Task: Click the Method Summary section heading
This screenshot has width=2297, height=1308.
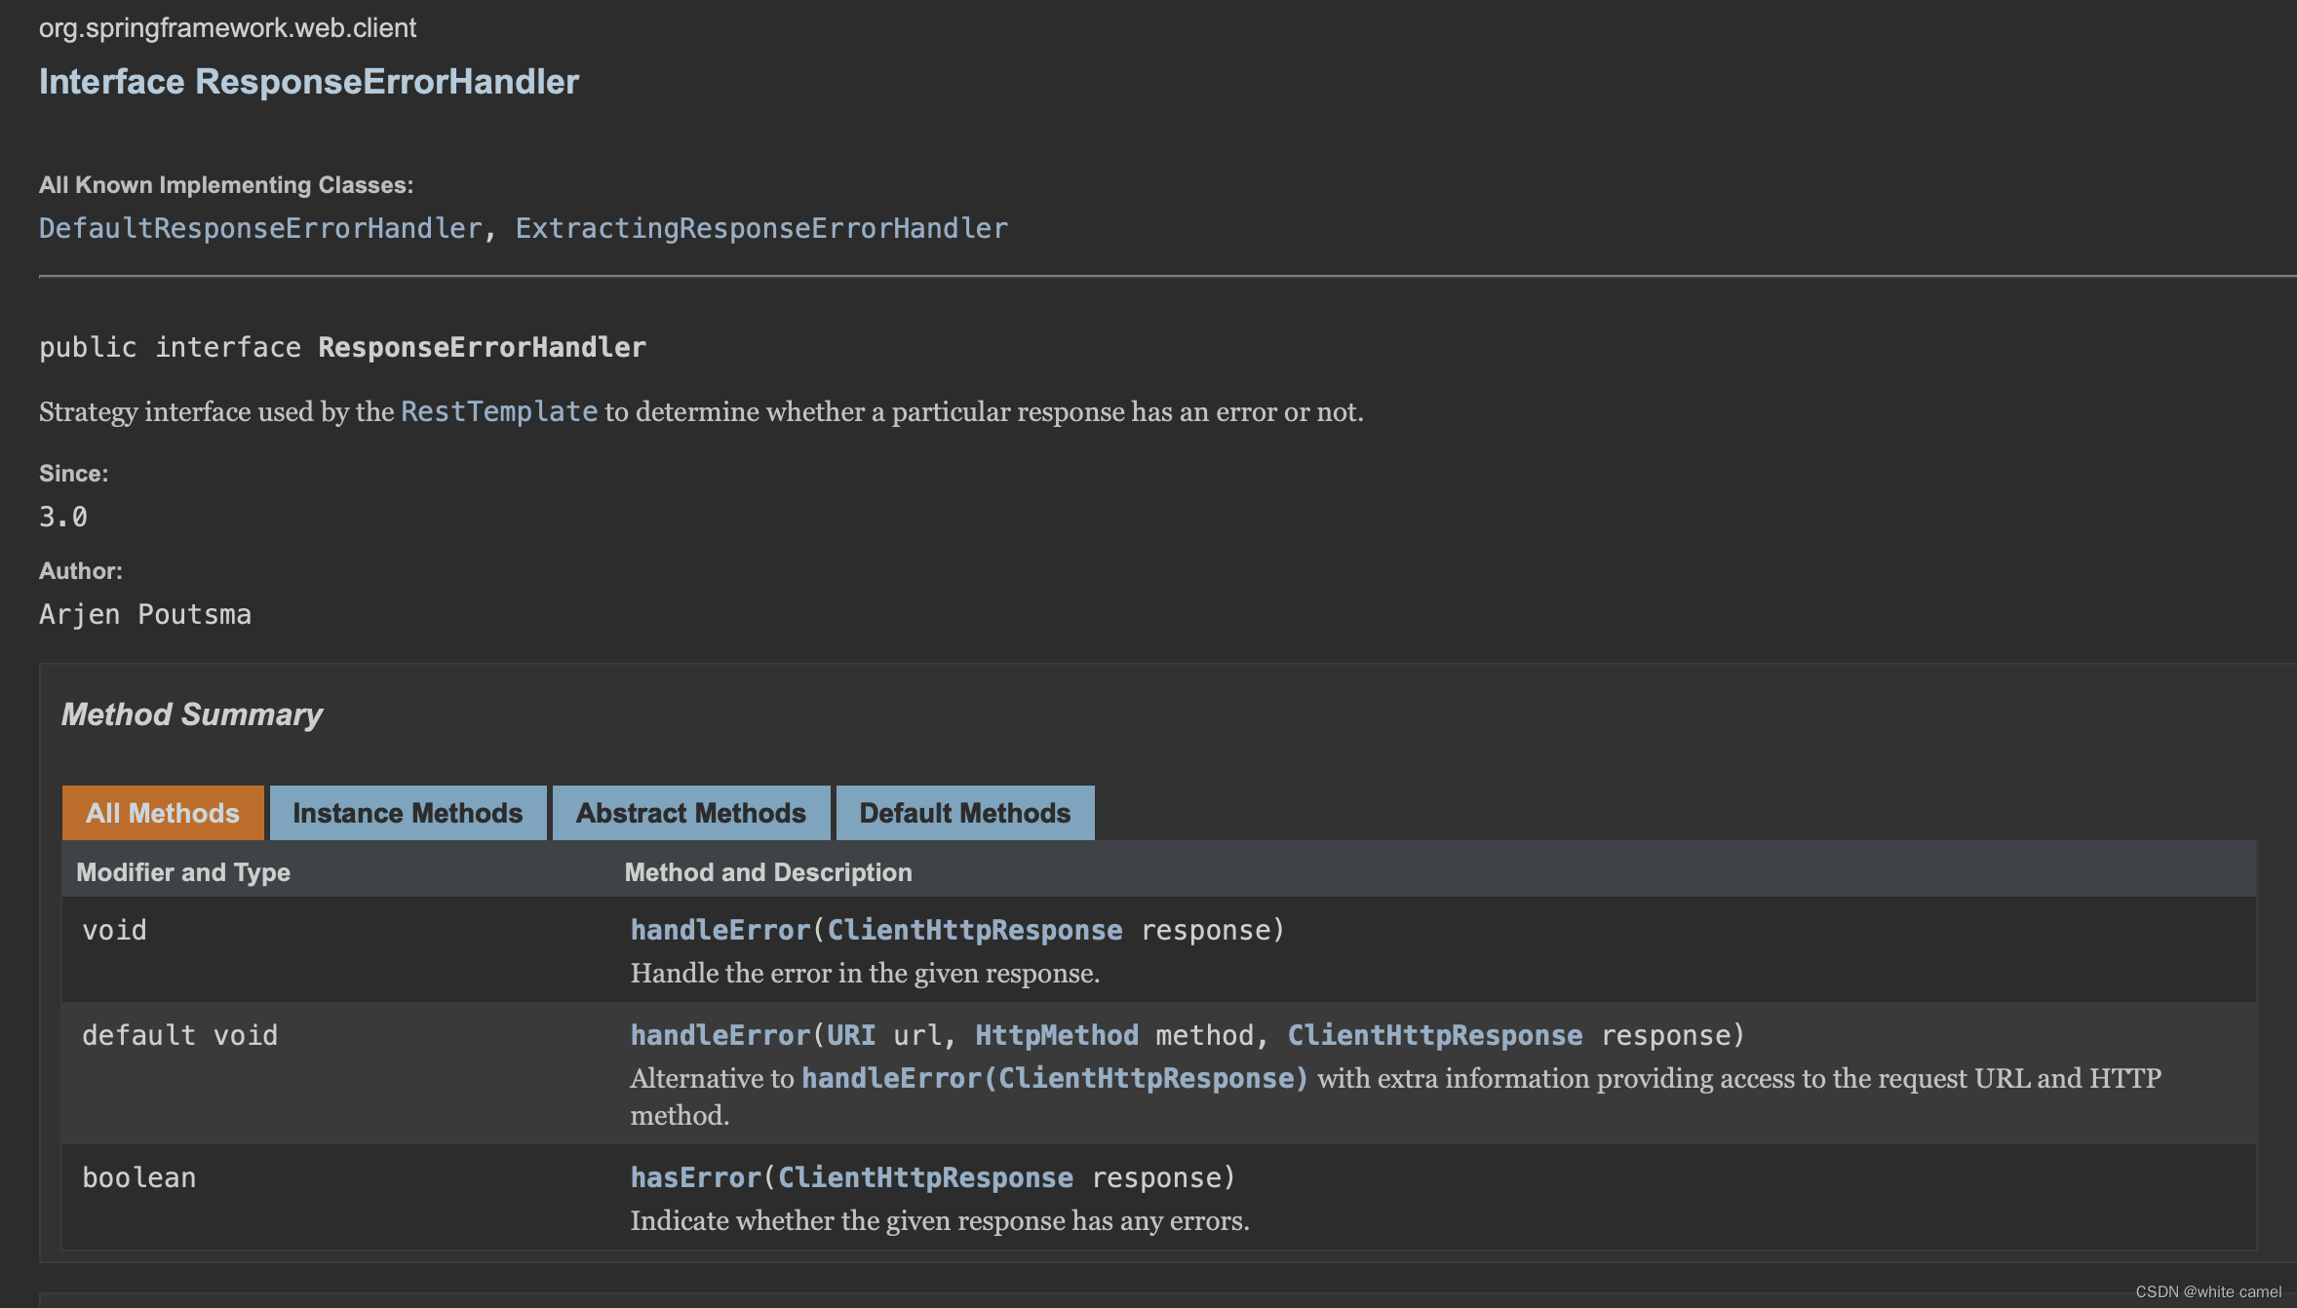Action: [191, 714]
